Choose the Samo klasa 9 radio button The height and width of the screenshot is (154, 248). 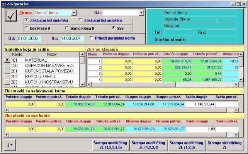tap(67, 28)
